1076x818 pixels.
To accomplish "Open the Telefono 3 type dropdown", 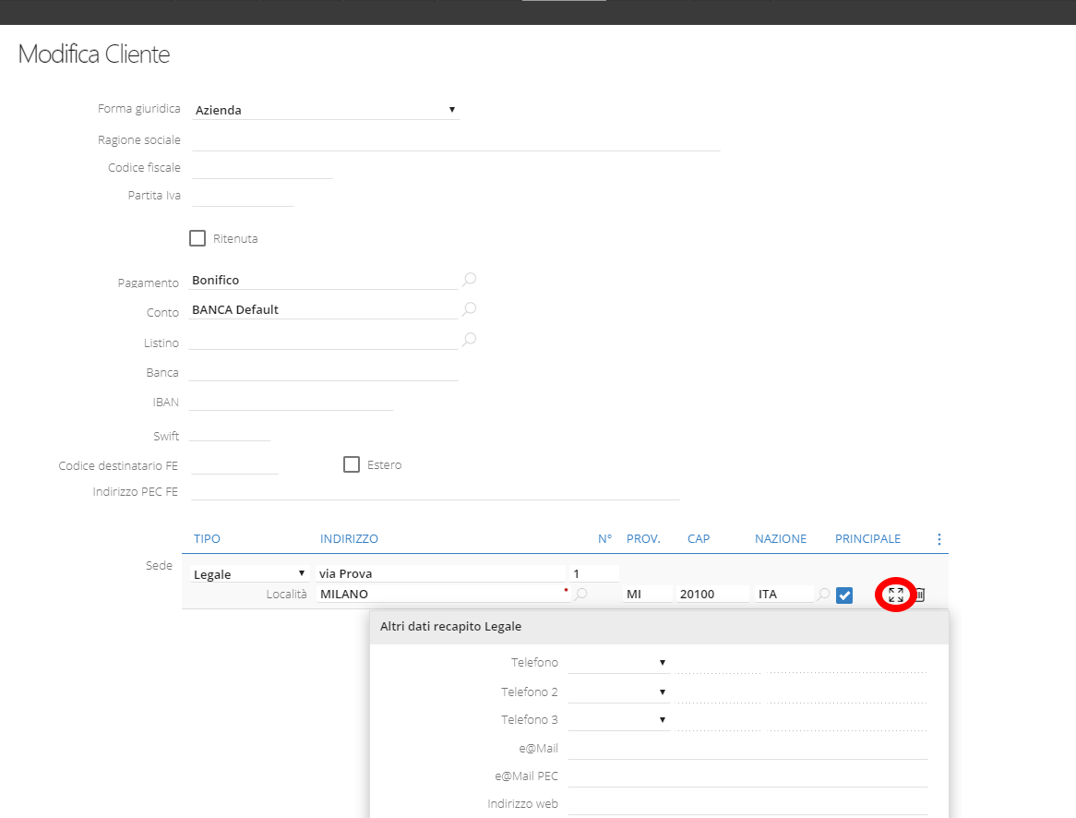I will coord(618,720).
